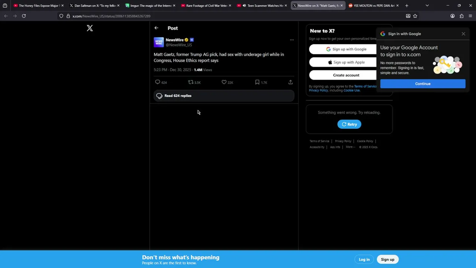This screenshot has width=476, height=268.
Task: Click the NewsWire verified badge
Action: [x=186, y=40]
